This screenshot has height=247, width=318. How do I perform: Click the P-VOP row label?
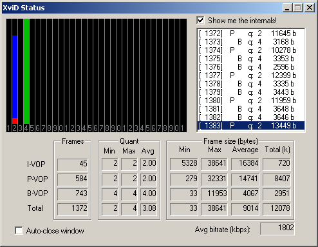pyautogui.click(x=37, y=179)
